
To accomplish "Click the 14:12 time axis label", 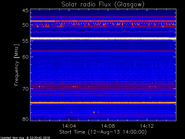I will click(x=147, y=126).
